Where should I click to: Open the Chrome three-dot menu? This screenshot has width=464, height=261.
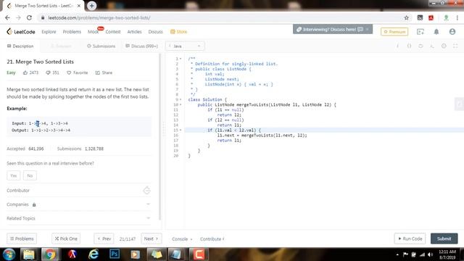[457, 17]
